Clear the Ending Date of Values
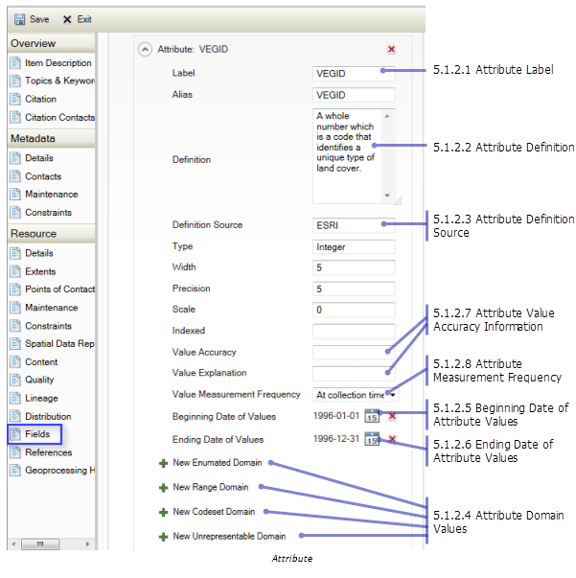 (x=391, y=439)
